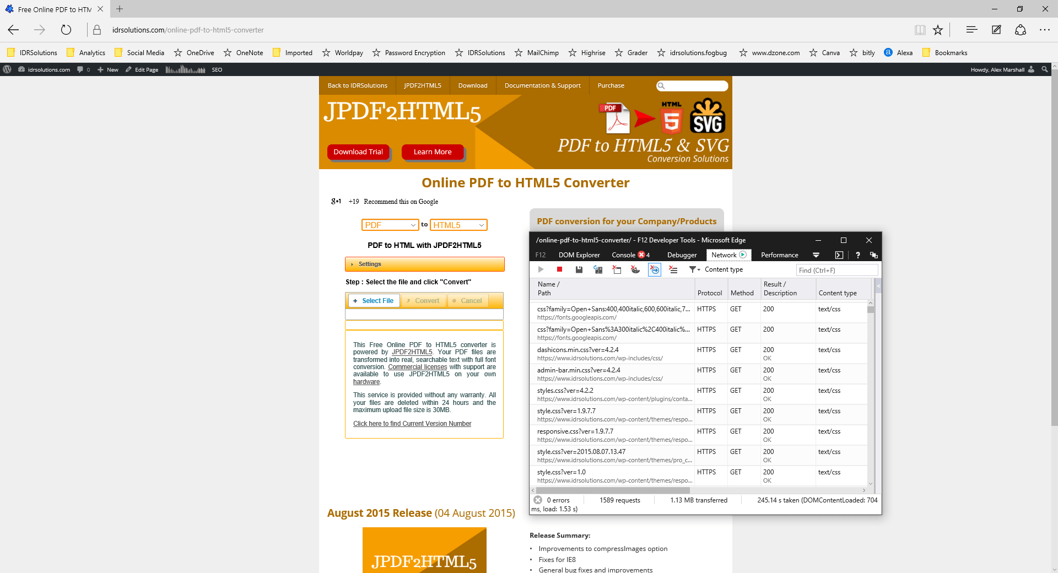Stop network profiling with the red square
This screenshot has height=573, width=1058.
coord(559,269)
